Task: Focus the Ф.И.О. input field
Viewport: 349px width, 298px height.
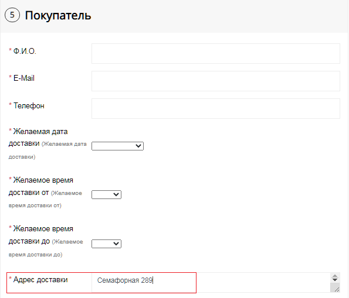Action: [216, 53]
